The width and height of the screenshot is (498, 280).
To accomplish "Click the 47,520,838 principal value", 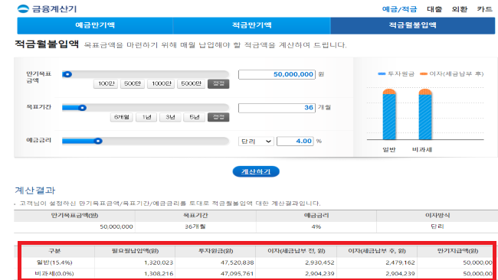I will [238, 262].
